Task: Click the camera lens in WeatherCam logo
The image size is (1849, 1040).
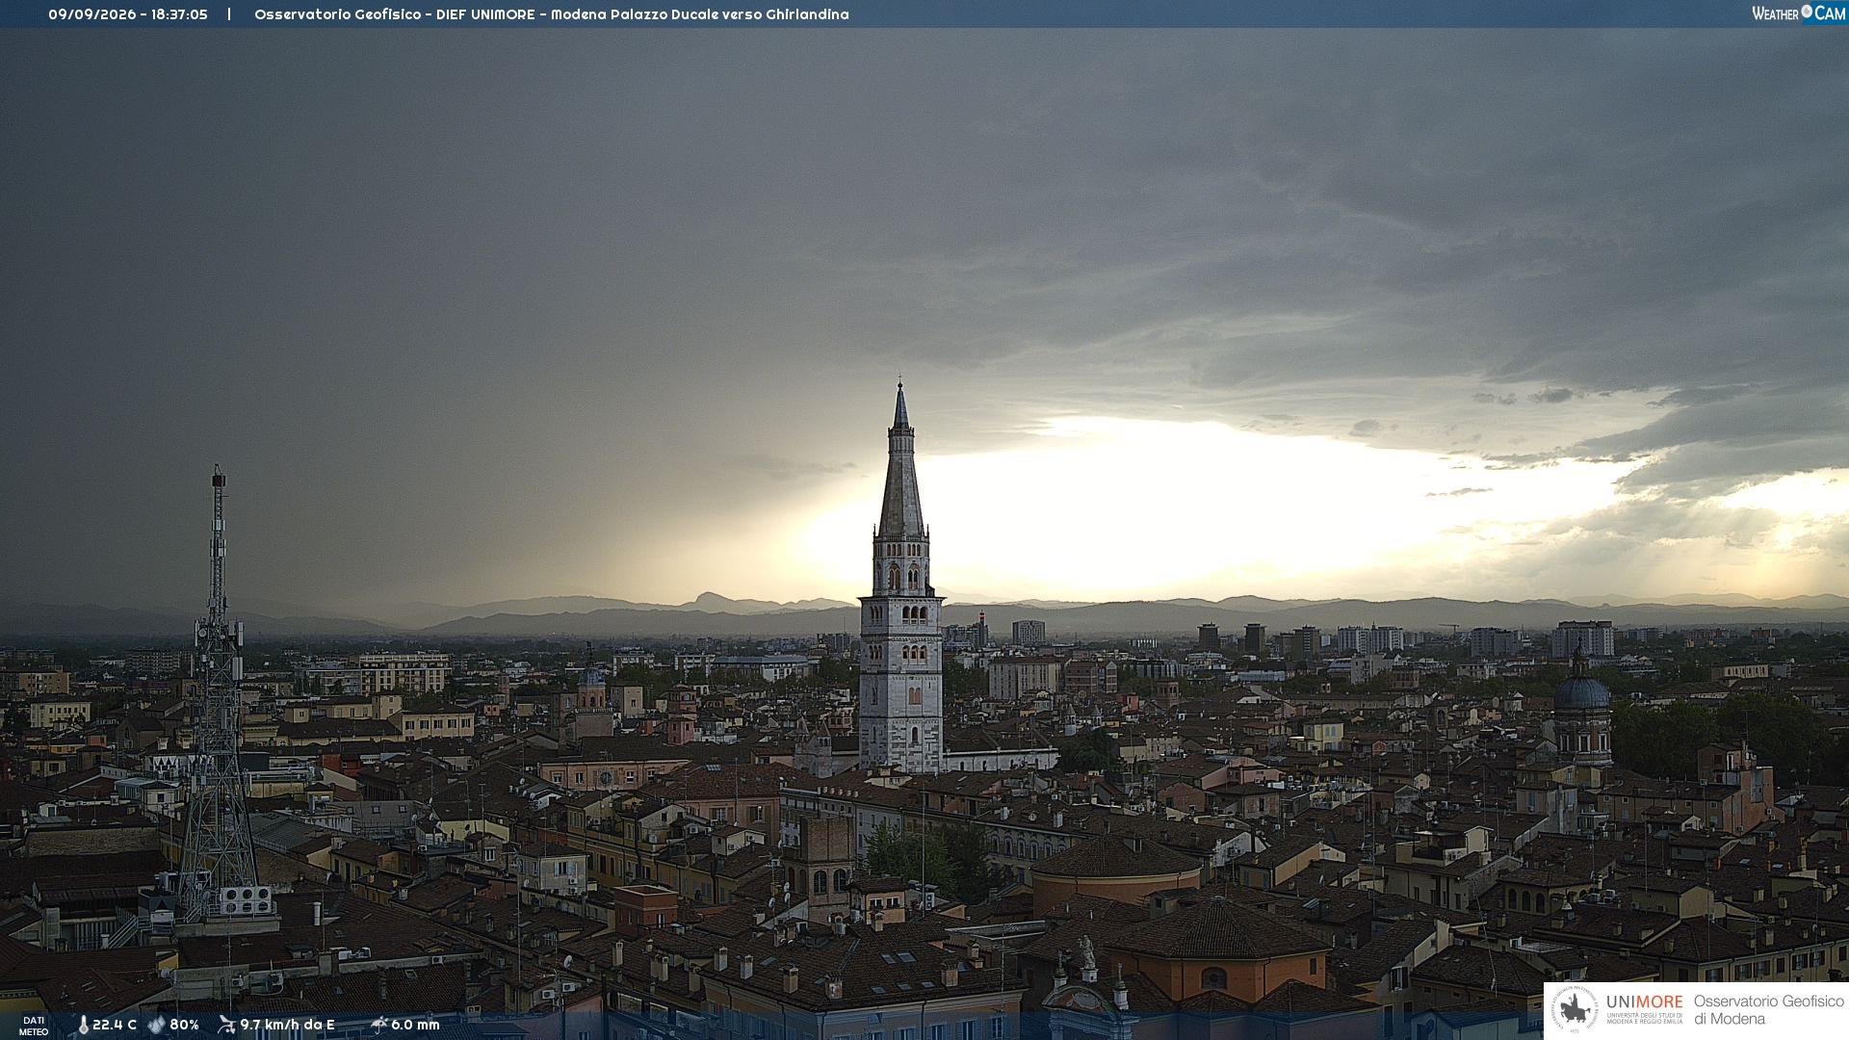Action: pos(1807,12)
